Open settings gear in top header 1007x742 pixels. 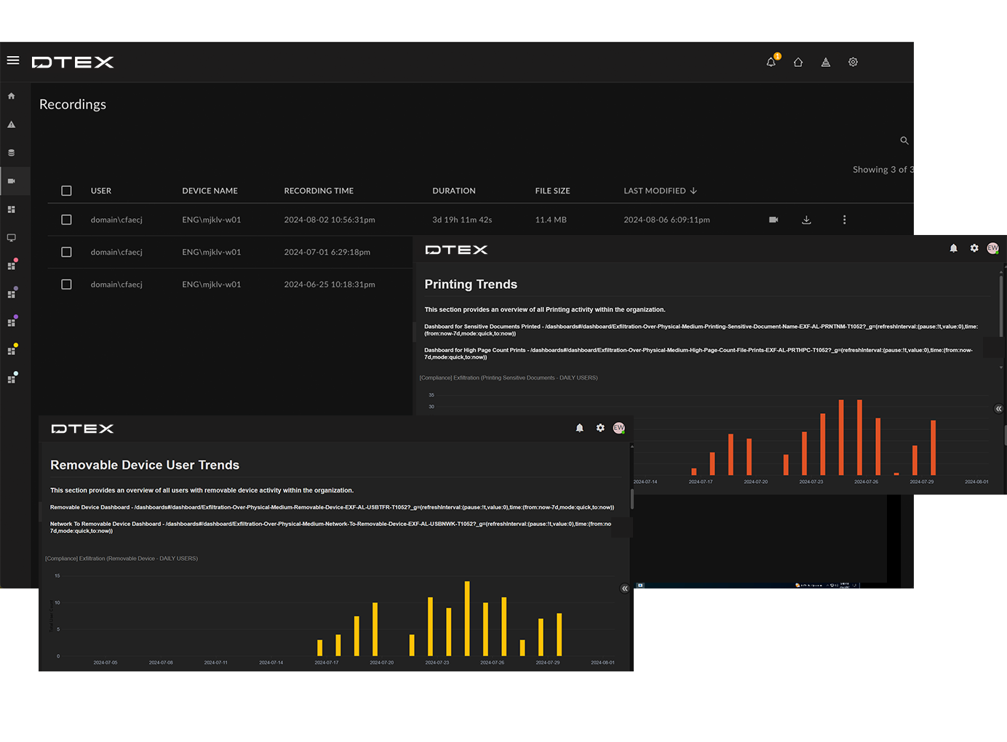[x=853, y=62]
